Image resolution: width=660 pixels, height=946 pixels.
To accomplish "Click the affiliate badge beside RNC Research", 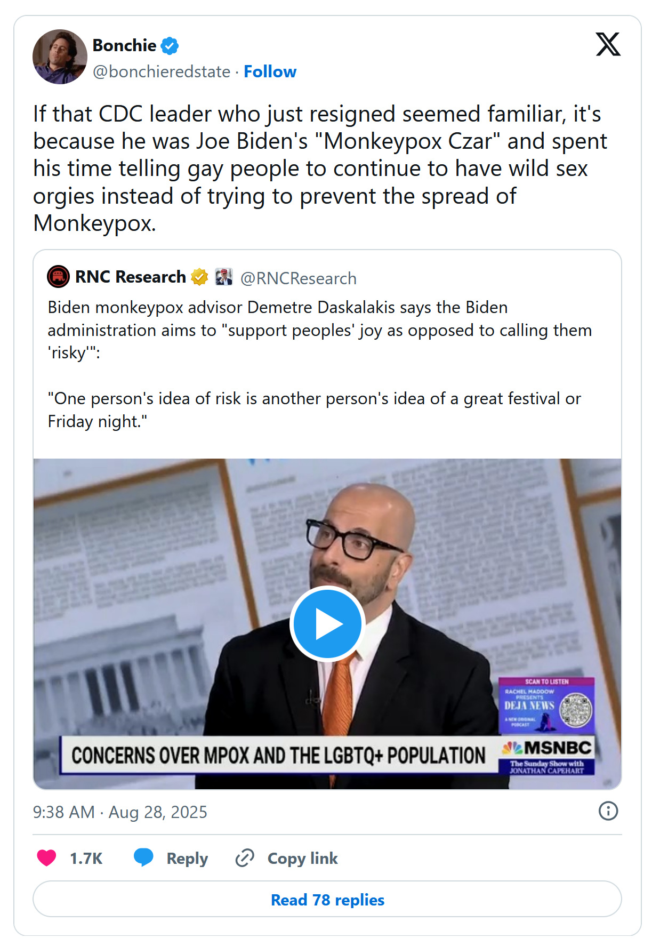I will [x=223, y=277].
